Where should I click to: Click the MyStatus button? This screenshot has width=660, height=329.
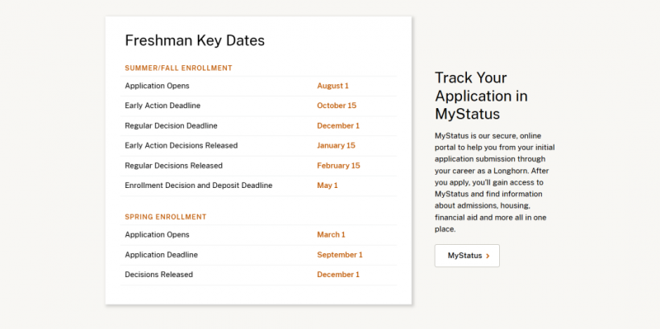pos(467,256)
